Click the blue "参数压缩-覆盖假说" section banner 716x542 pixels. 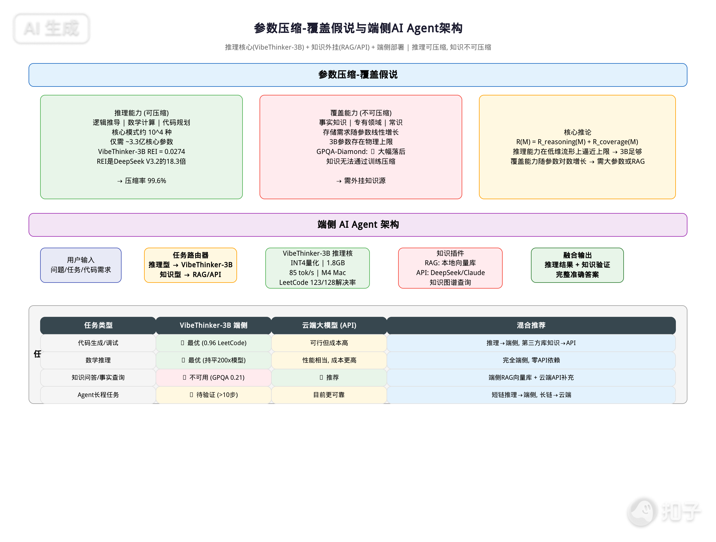[x=358, y=75]
